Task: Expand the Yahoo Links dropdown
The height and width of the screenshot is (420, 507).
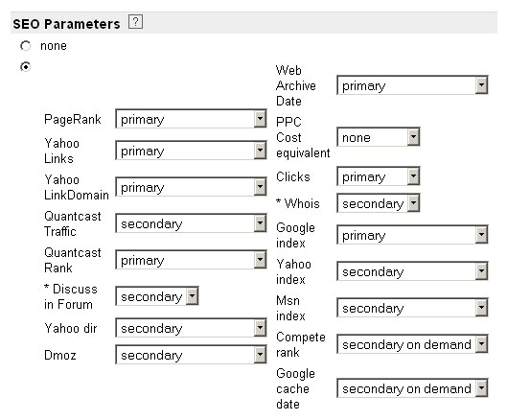Action: click(x=191, y=151)
